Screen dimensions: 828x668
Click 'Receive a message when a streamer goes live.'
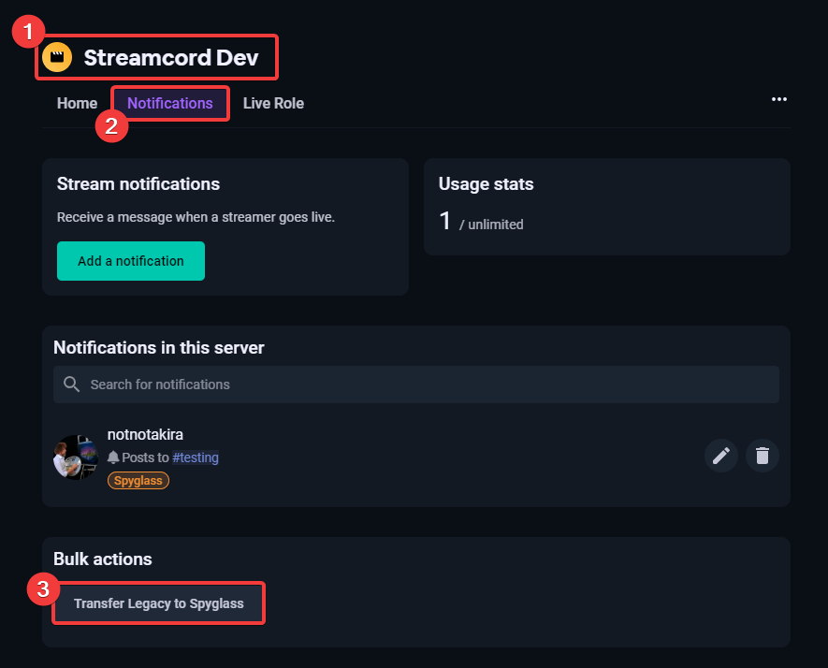click(x=196, y=217)
